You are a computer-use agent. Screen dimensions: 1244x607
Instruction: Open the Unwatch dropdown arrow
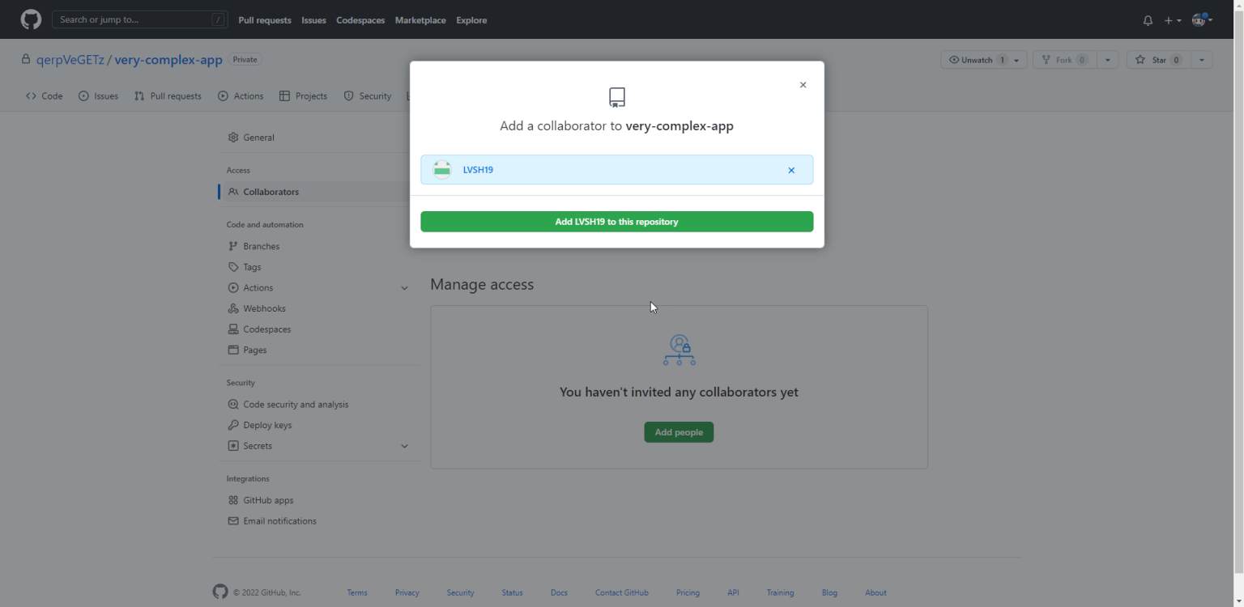[1016, 60]
